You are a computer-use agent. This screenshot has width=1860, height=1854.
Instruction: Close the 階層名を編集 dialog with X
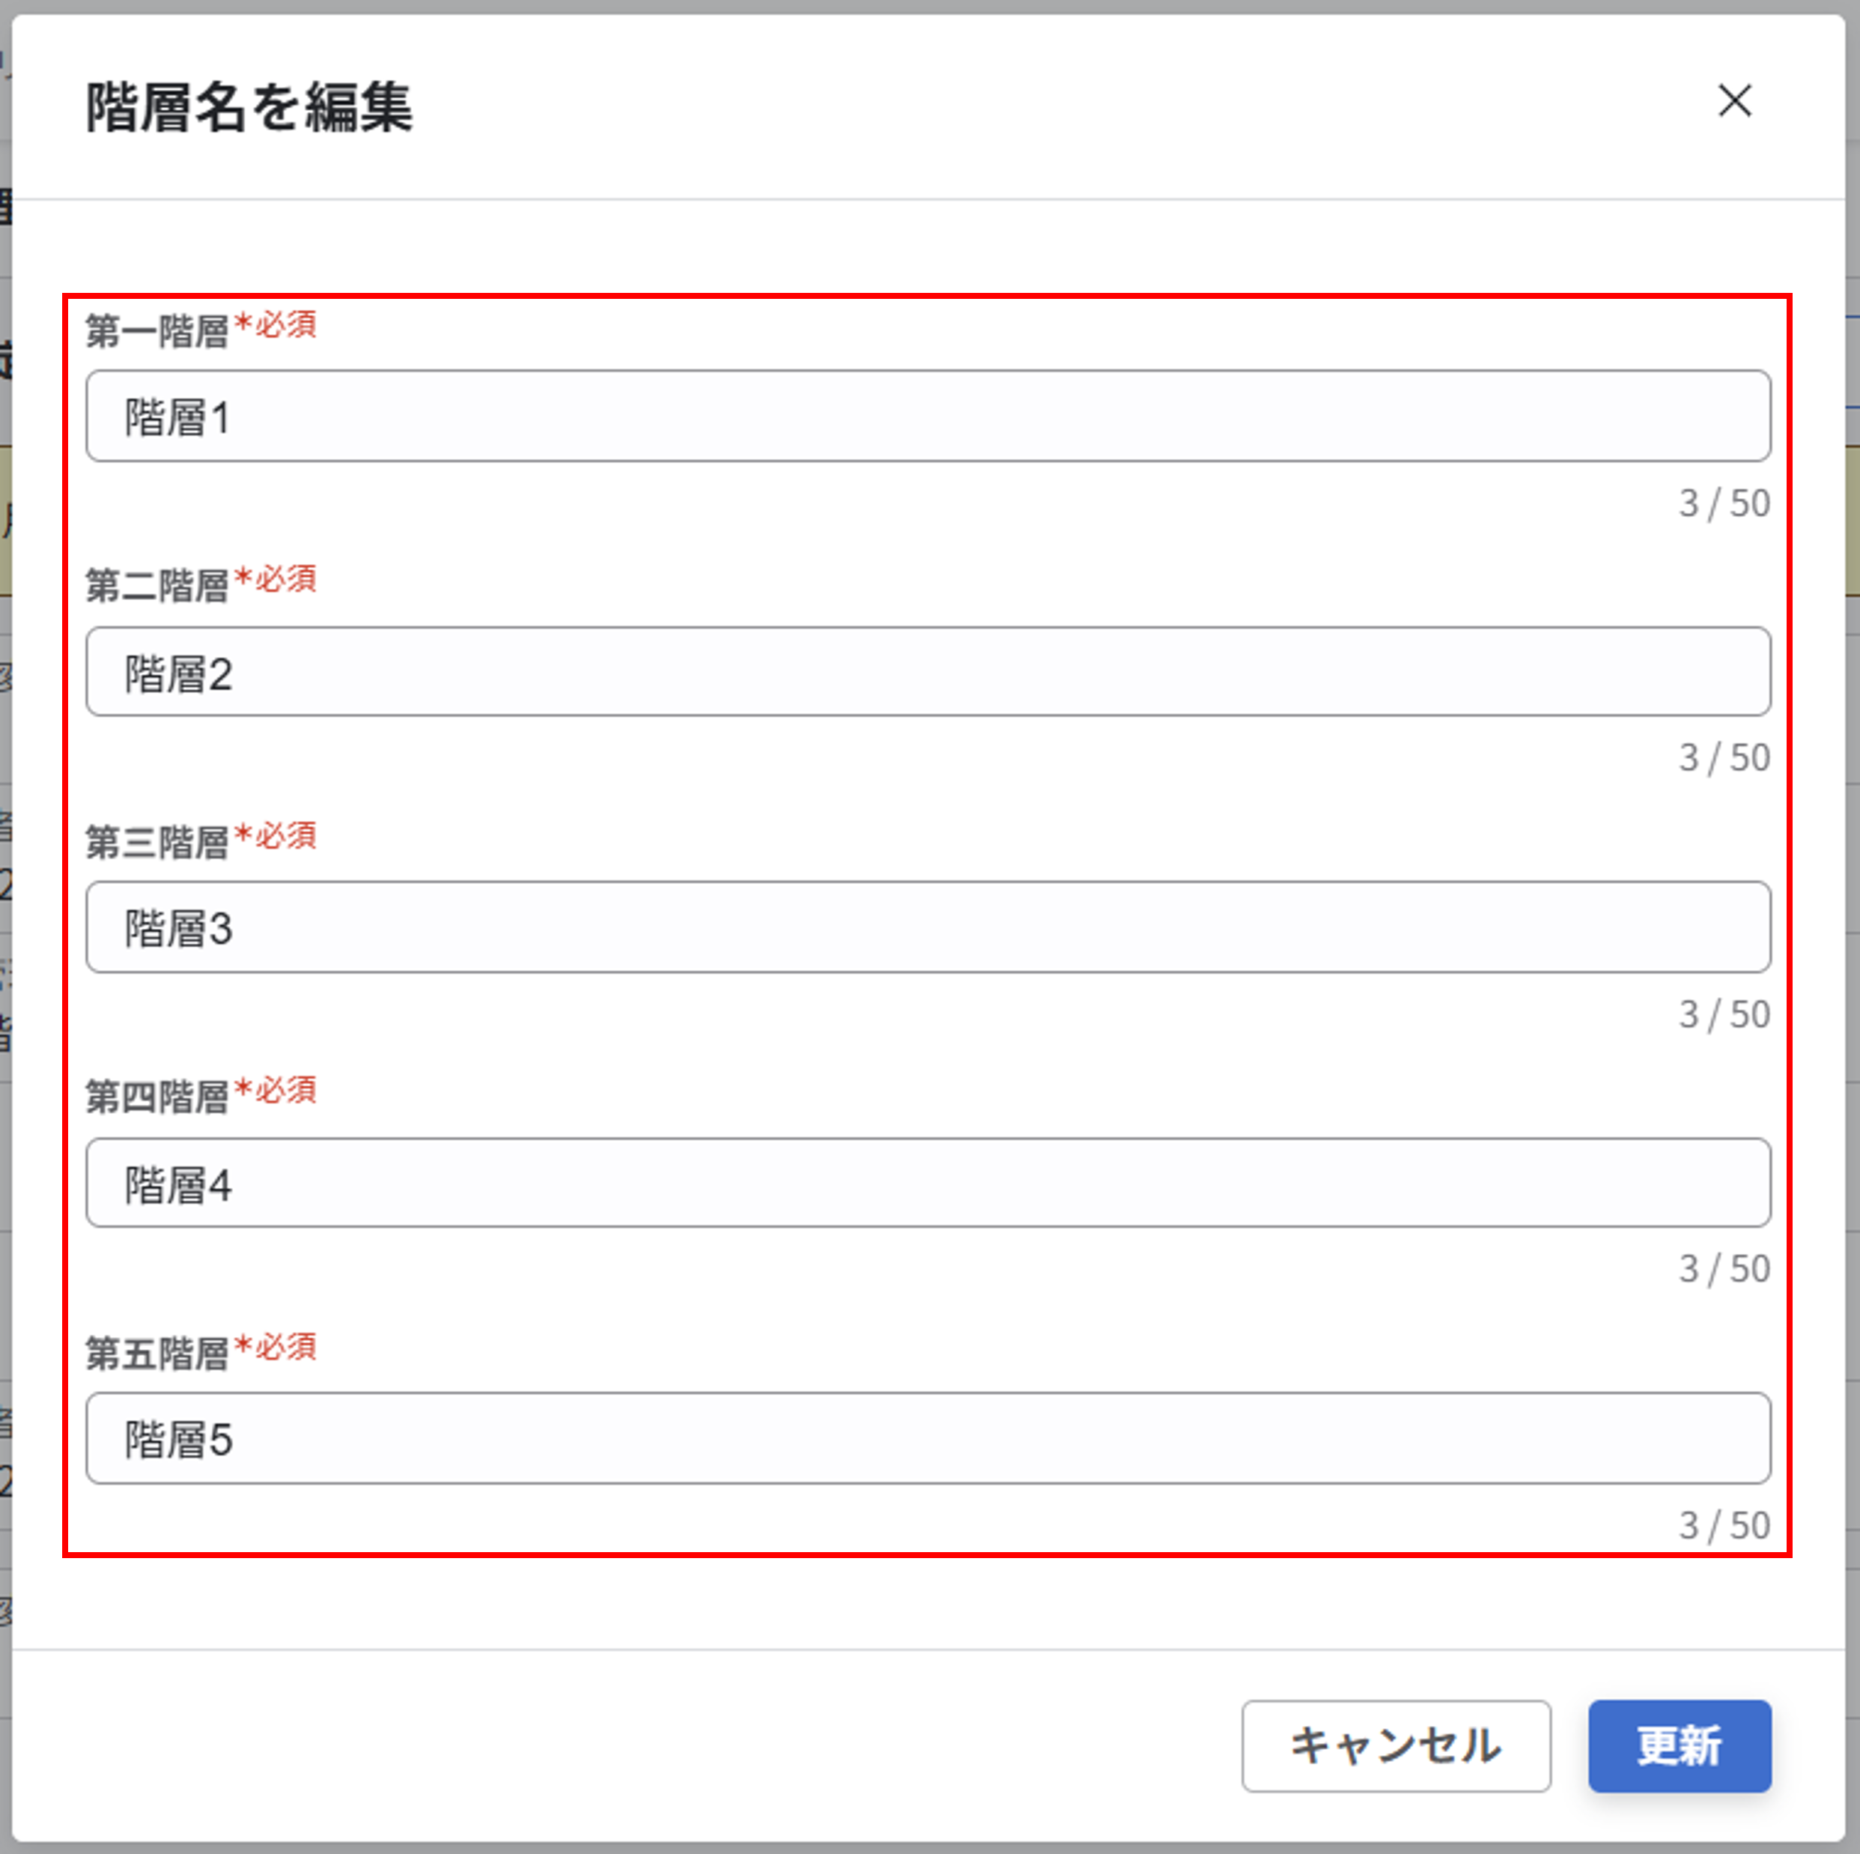(x=1735, y=101)
